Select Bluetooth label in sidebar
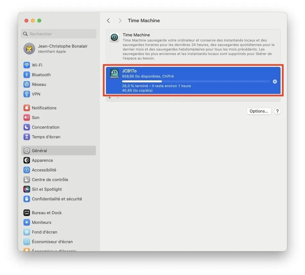 (41, 75)
